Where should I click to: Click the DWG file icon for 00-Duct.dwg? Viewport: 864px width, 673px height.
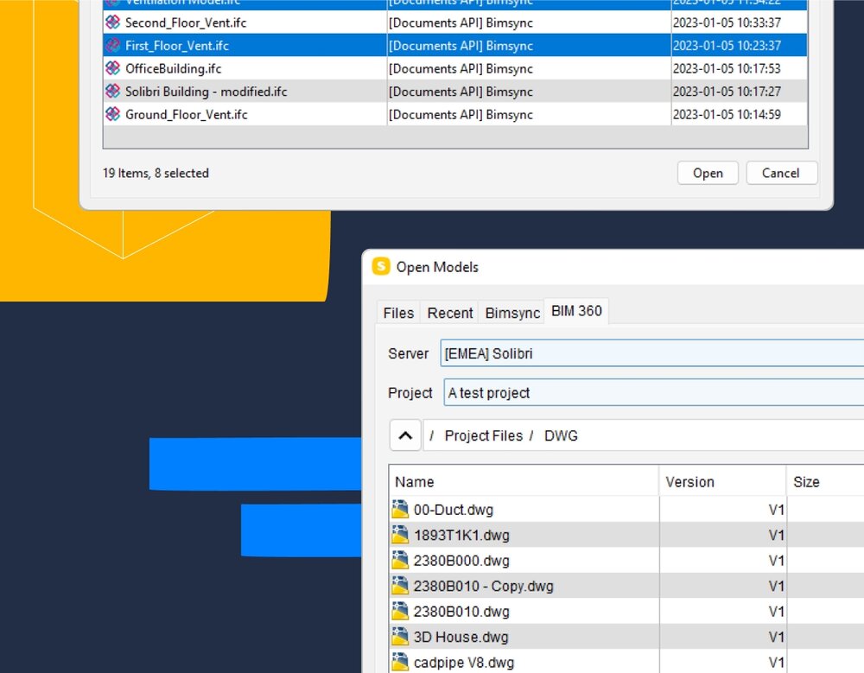click(400, 510)
